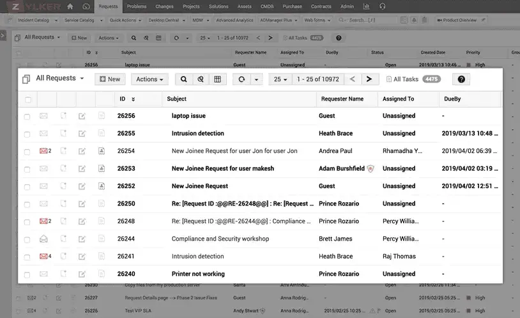
Task: Click the edit pencil icon for request 26253
Action: click(82, 169)
